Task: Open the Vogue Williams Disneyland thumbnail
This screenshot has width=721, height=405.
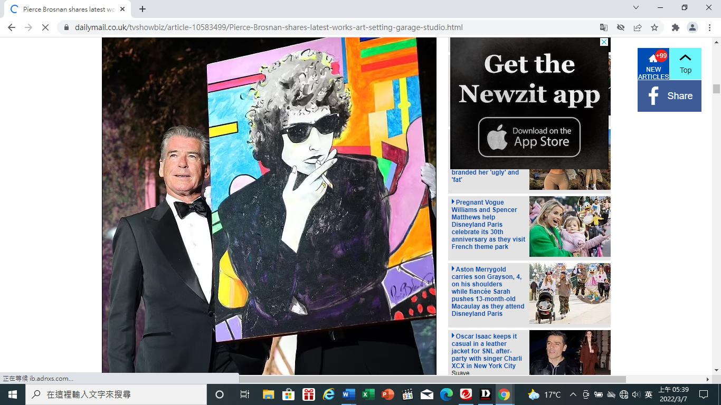Action: pos(570,227)
